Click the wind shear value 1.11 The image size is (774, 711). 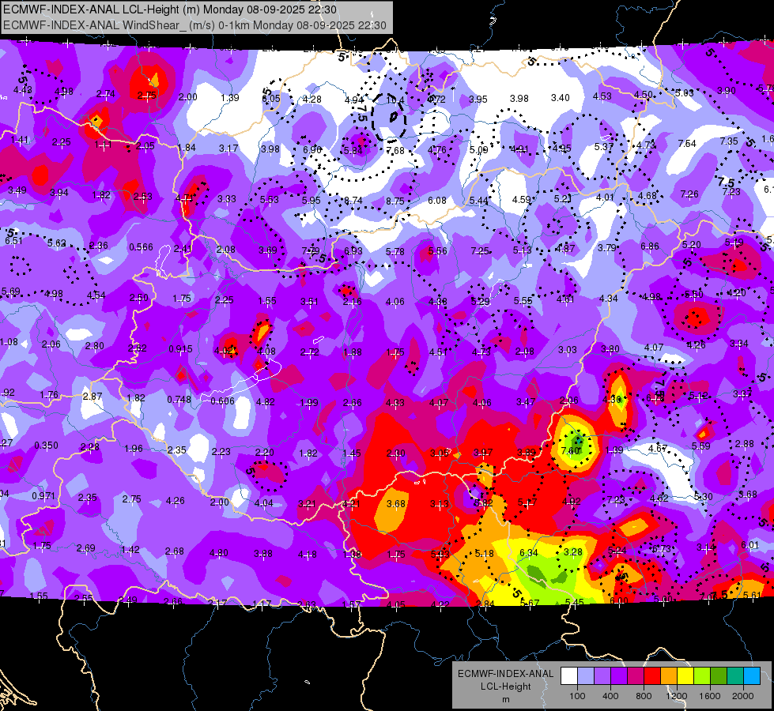(x=103, y=145)
